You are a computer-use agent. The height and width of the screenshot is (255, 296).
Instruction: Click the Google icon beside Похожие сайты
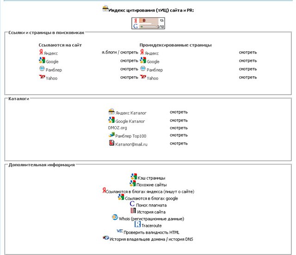click(133, 183)
